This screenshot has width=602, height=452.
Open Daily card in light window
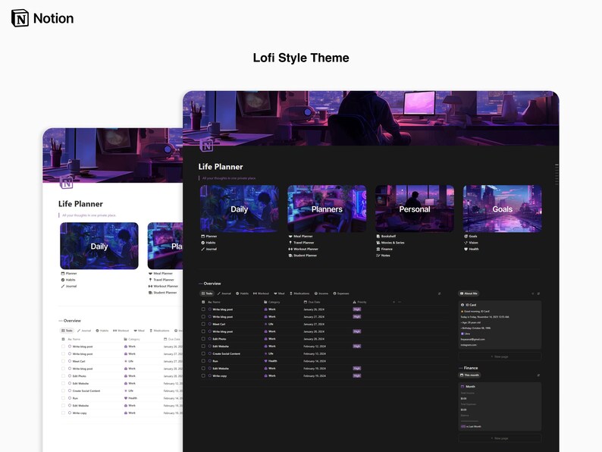pyautogui.click(x=99, y=246)
